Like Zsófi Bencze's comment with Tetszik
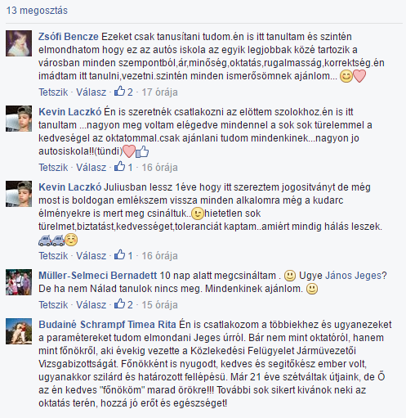 coord(53,92)
